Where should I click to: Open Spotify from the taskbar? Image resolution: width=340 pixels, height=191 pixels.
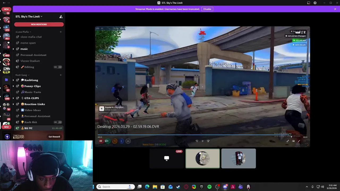point(209,187)
